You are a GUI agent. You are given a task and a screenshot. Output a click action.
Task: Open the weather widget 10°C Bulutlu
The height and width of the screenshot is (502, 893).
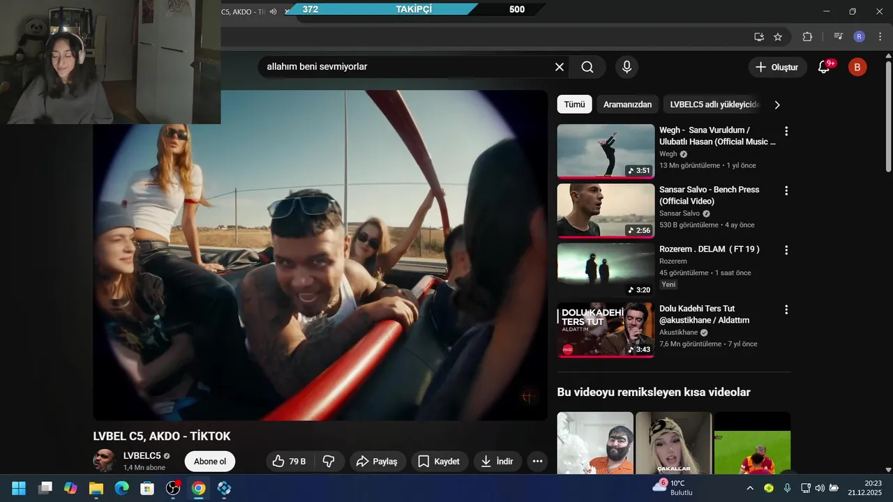(673, 487)
